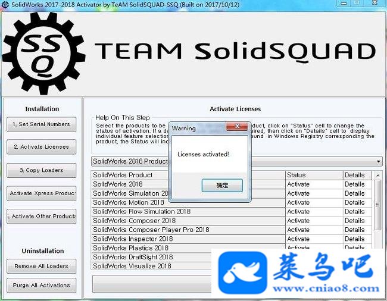Select SolidWorks Visualize 2018 product row
This screenshot has height=301, width=387.
click(152, 266)
